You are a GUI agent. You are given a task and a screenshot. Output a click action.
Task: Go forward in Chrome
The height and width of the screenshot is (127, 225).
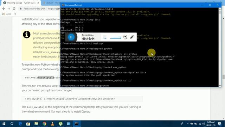[x=9, y=8]
